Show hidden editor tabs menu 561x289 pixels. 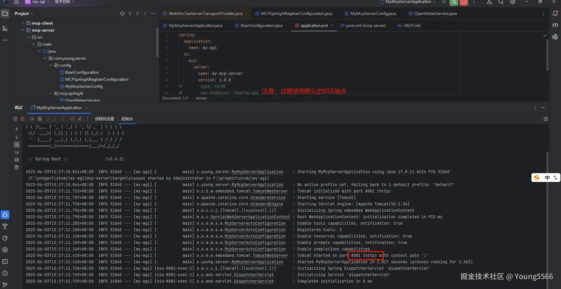(543, 13)
